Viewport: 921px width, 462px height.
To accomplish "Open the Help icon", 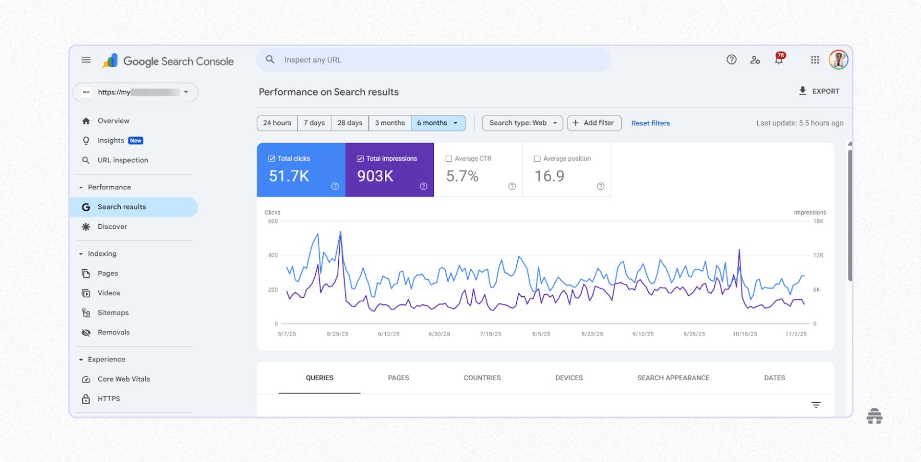I will (x=732, y=60).
